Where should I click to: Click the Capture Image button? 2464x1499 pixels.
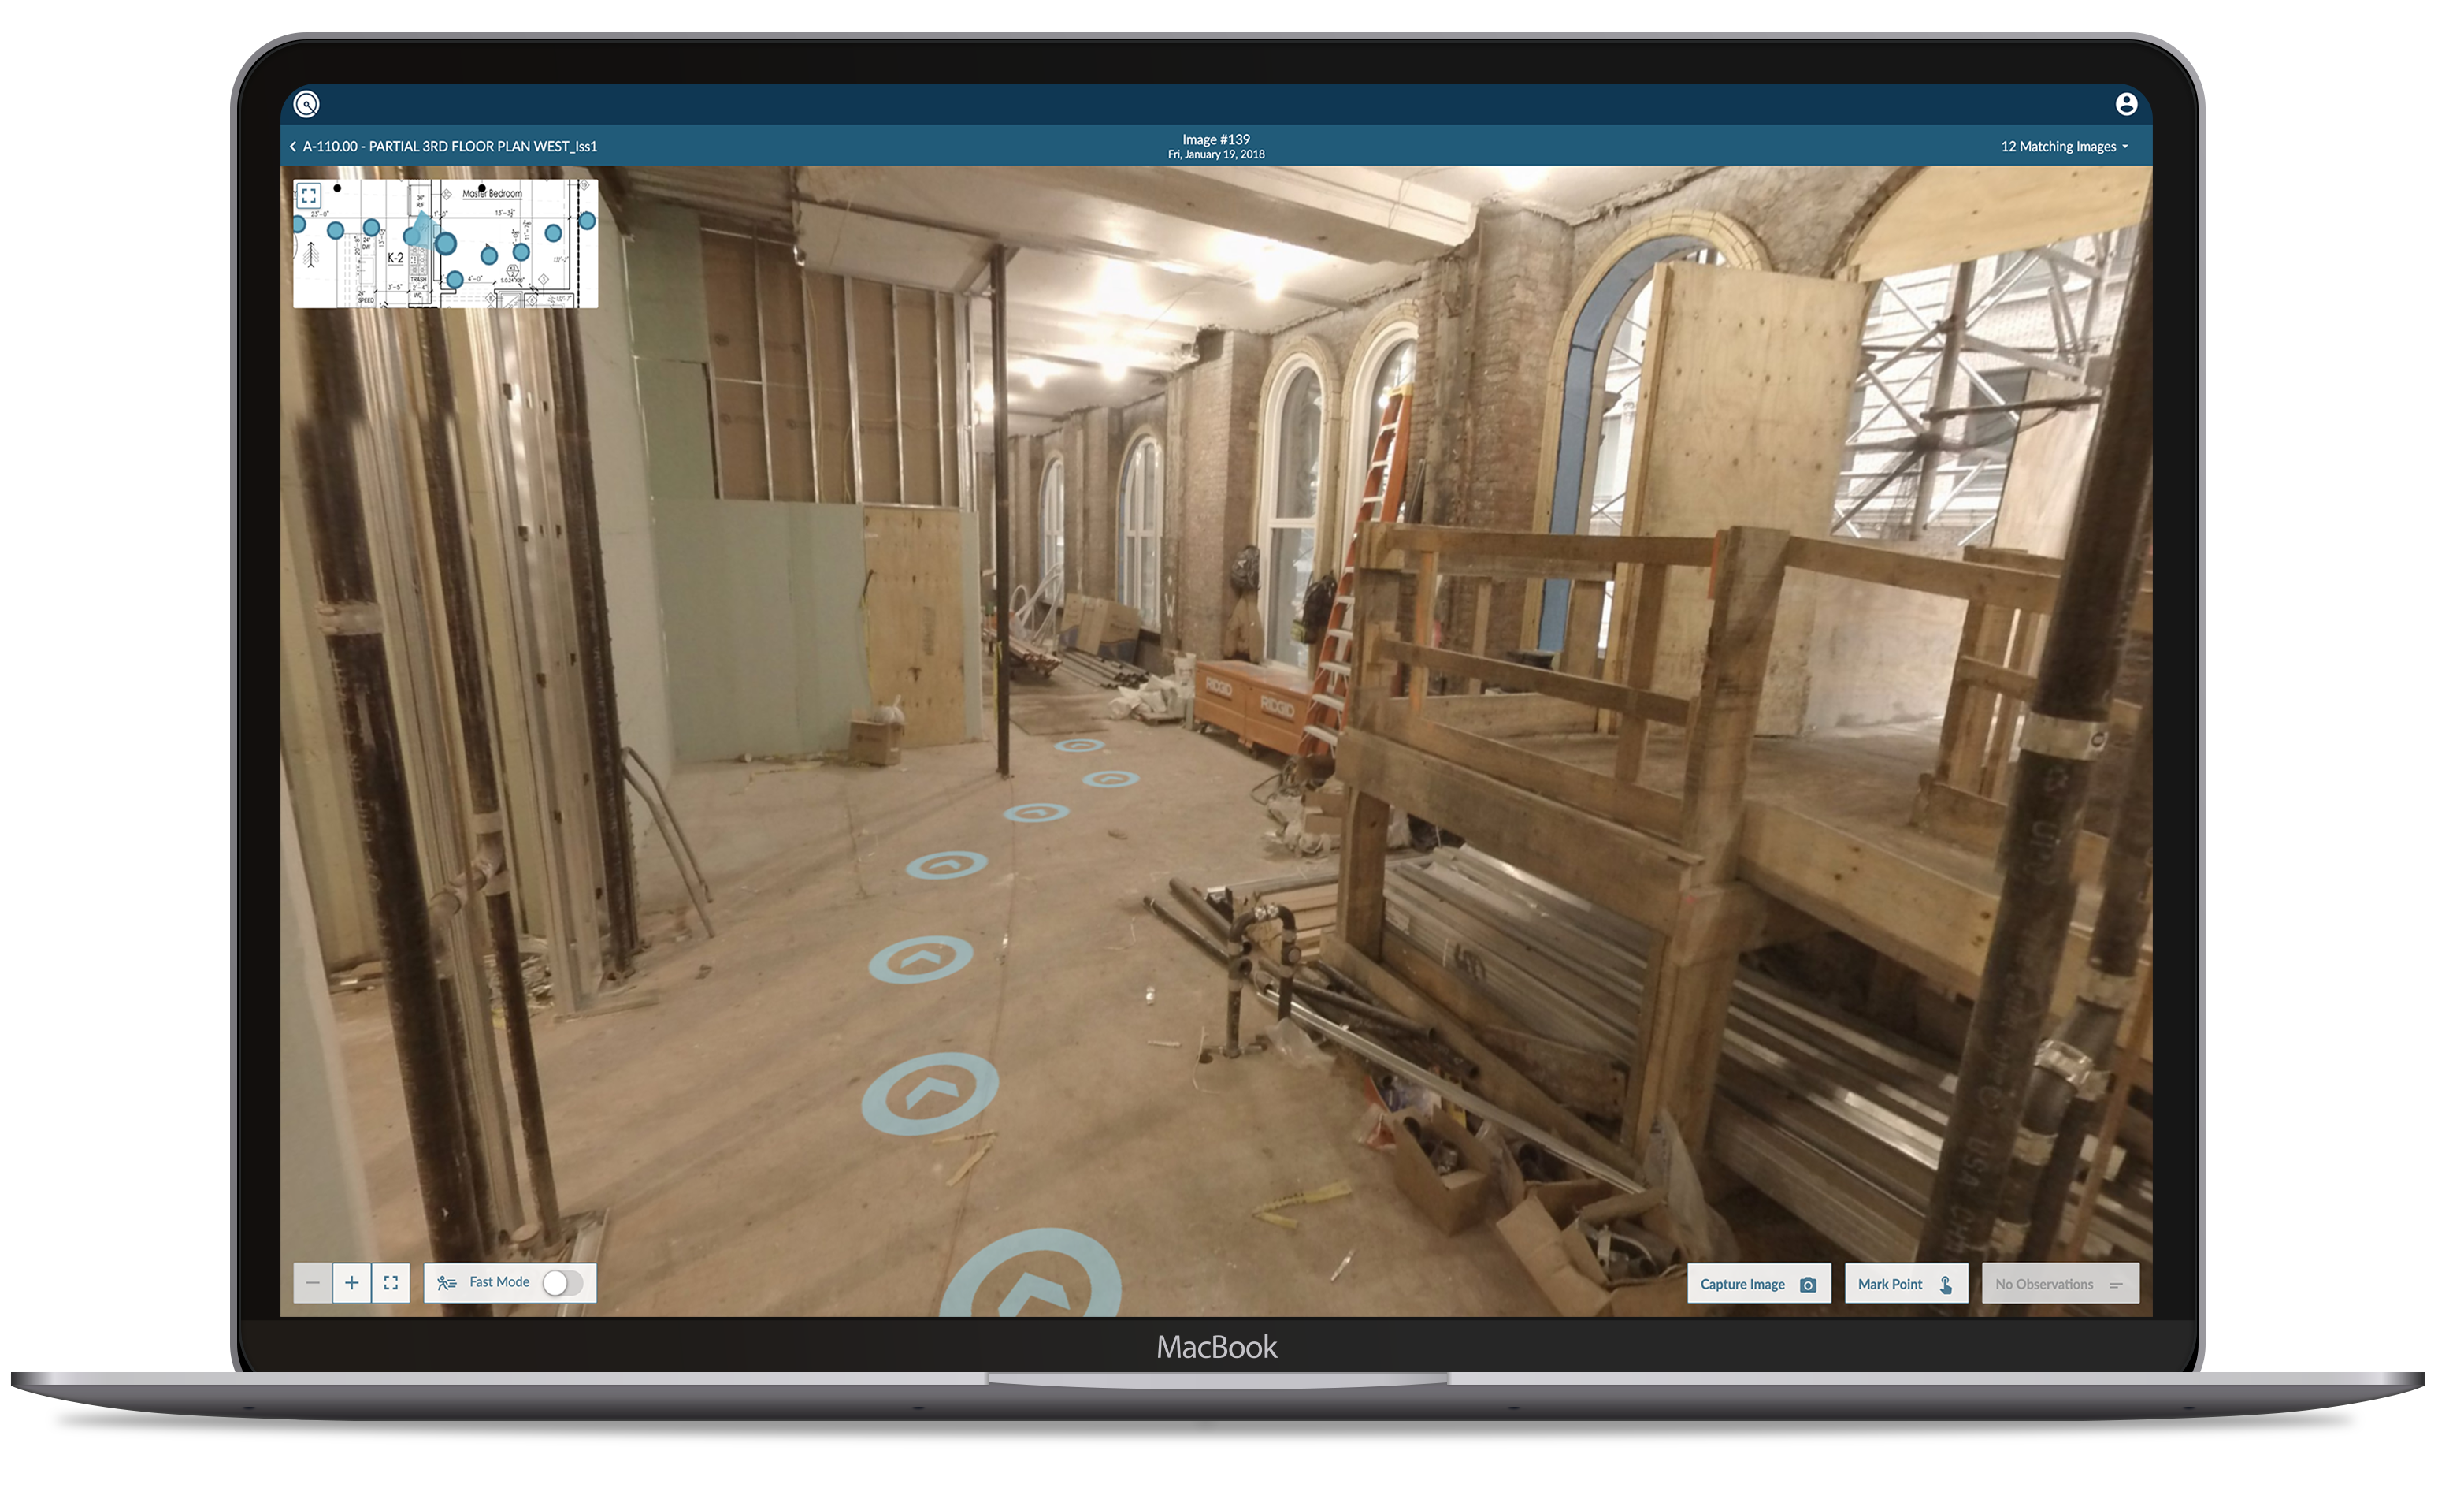[x=1759, y=1285]
